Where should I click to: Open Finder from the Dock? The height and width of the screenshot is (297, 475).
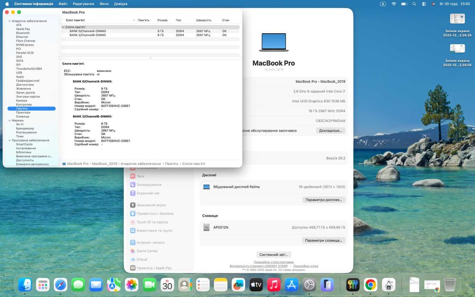[25, 285]
